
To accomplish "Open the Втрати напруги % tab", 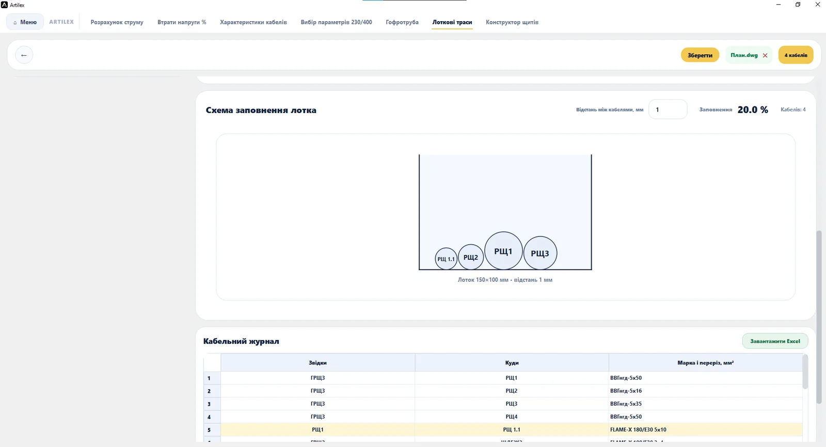I will click(182, 22).
